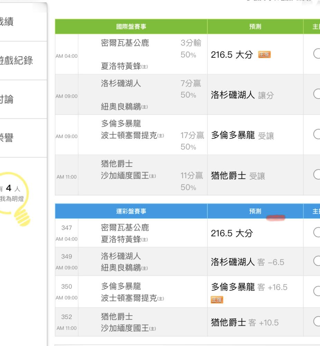This screenshot has width=320, height=346.
Task: Click 洛杉磯湖人 team in international table
Action: click(x=121, y=83)
